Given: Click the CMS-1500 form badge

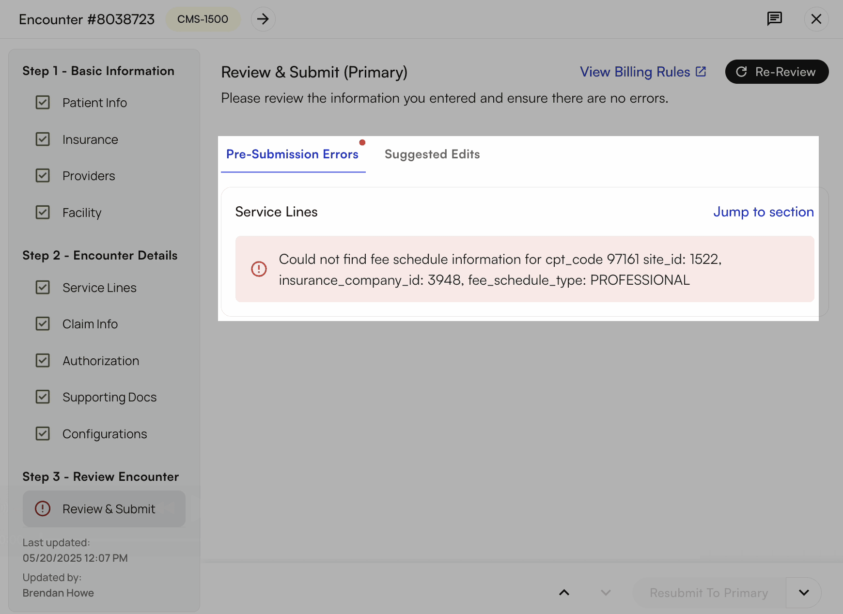Looking at the screenshot, I should click(203, 19).
